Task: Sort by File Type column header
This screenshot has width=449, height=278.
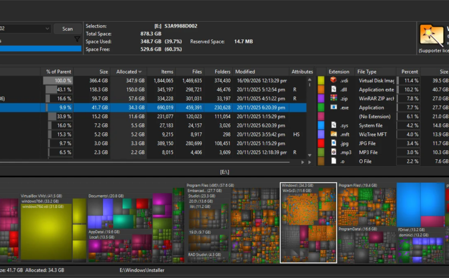Action: pyautogui.click(x=375, y=72)
